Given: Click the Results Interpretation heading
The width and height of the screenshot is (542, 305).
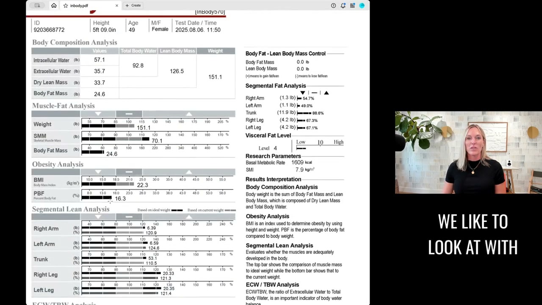Looking at the screenshot, I should 274,180.
